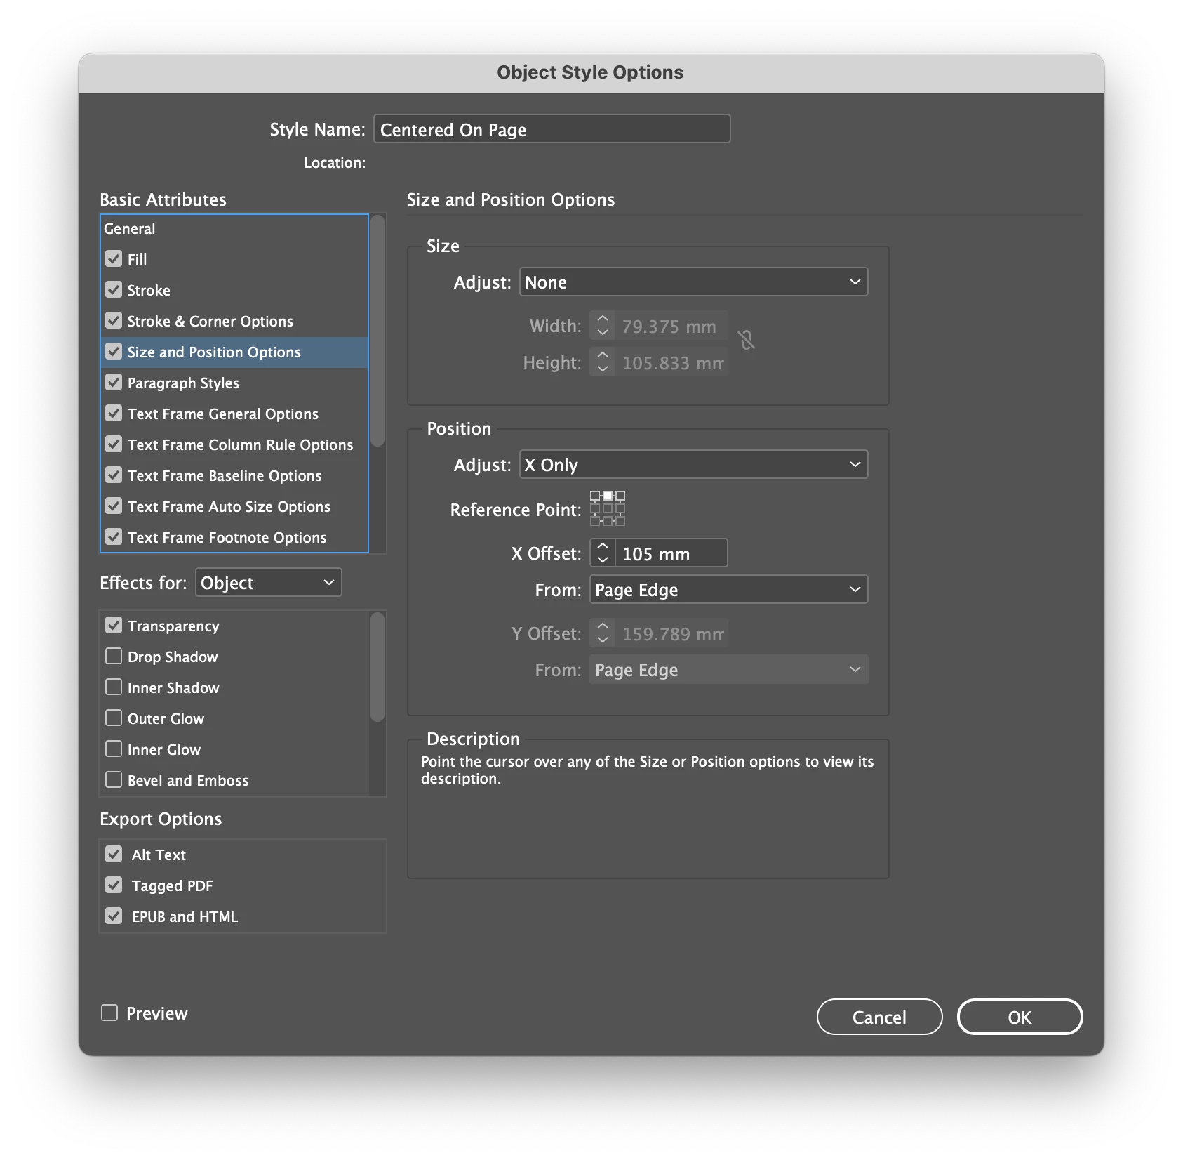Toggle Text Frame Column Rule Options checkbox
Image resolution: width=1183 pixels, height=1160 pixels.
pos(114,444)
